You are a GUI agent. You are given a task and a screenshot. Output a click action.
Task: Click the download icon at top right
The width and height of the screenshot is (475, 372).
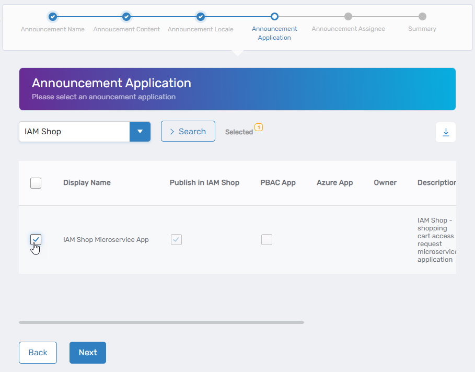446,132
